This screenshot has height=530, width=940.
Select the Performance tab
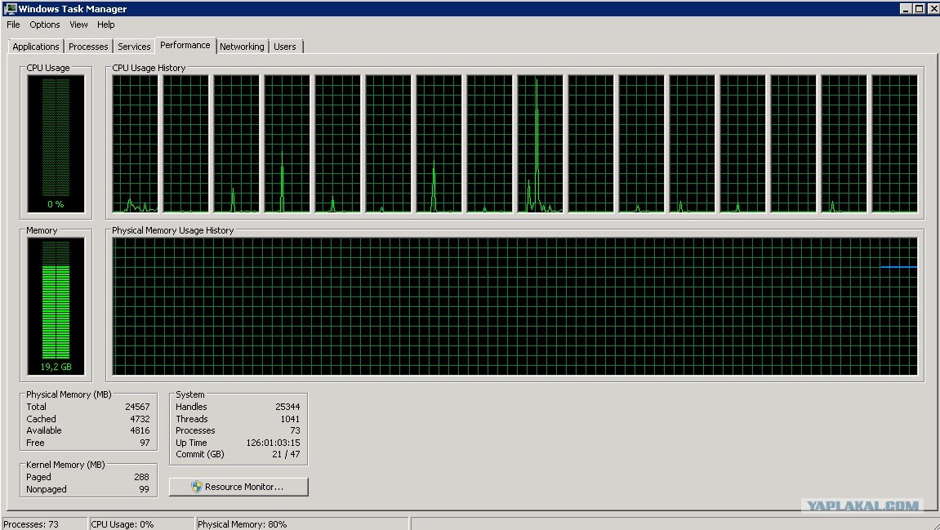tap(185, 45)
